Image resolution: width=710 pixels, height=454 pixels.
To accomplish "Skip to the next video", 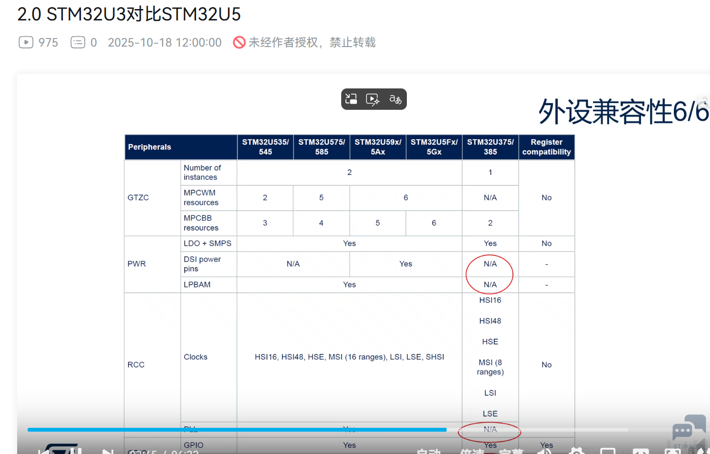I will click(x=108, y=451).
